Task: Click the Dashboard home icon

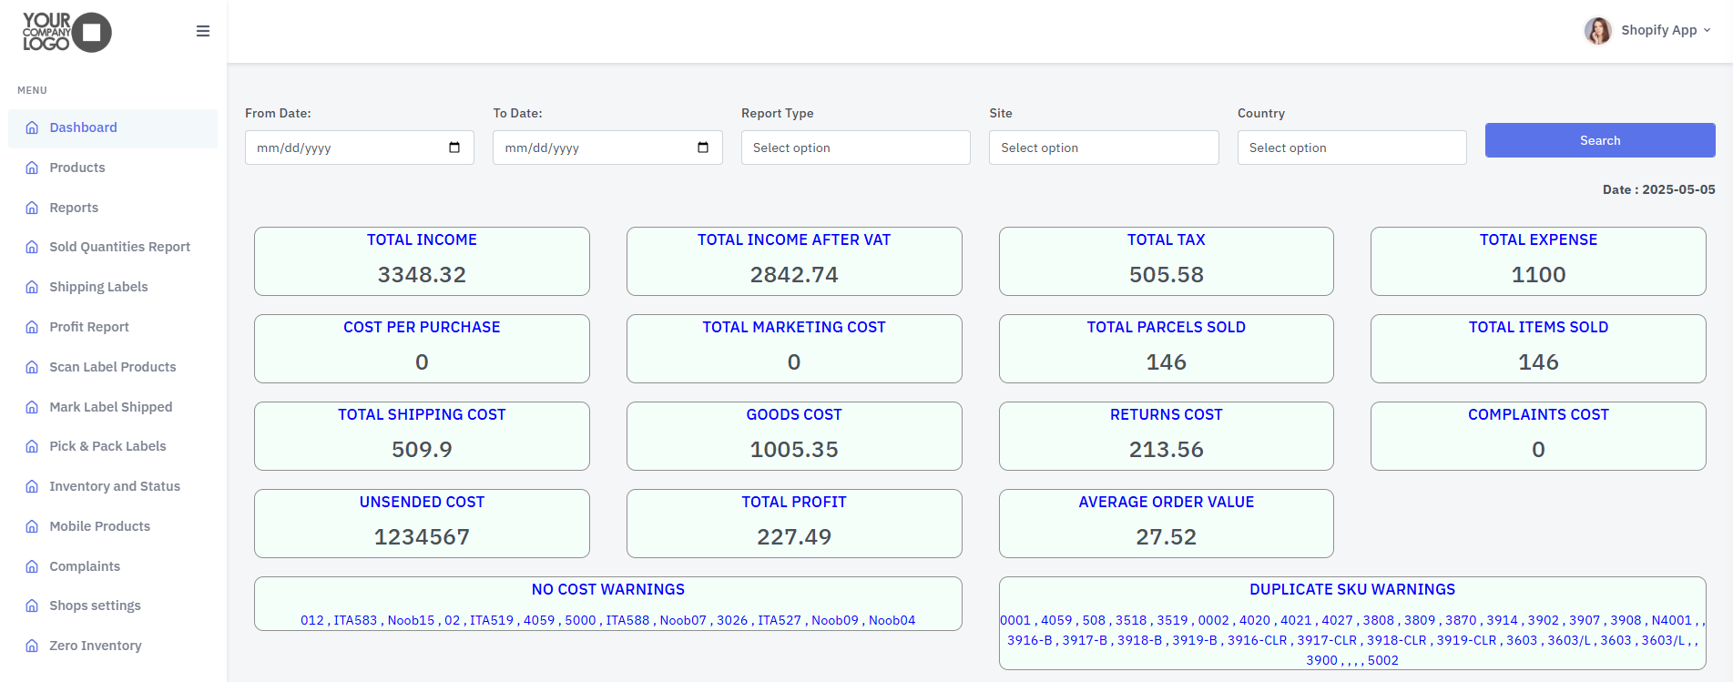Action: tap(32, 127)
